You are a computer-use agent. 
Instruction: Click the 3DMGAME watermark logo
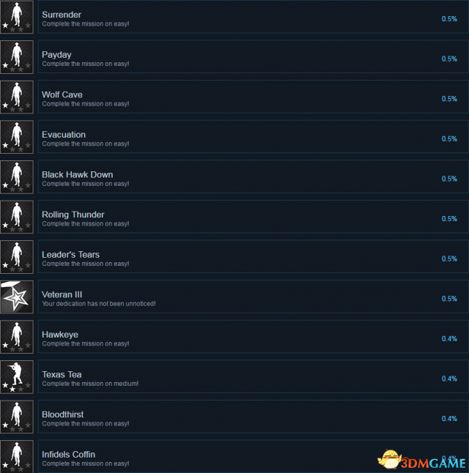click(421, 460)
